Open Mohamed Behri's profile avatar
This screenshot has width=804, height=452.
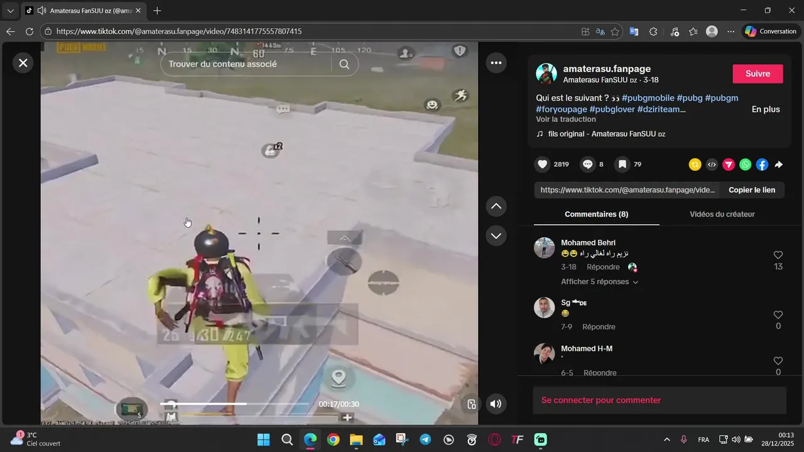pos(545,248)
